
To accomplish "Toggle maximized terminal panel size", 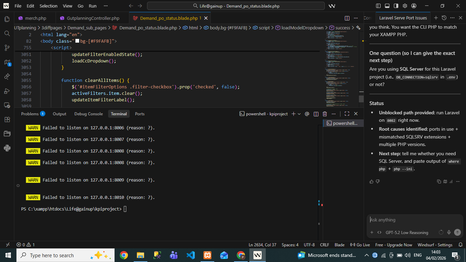I will tap(347, 114).
